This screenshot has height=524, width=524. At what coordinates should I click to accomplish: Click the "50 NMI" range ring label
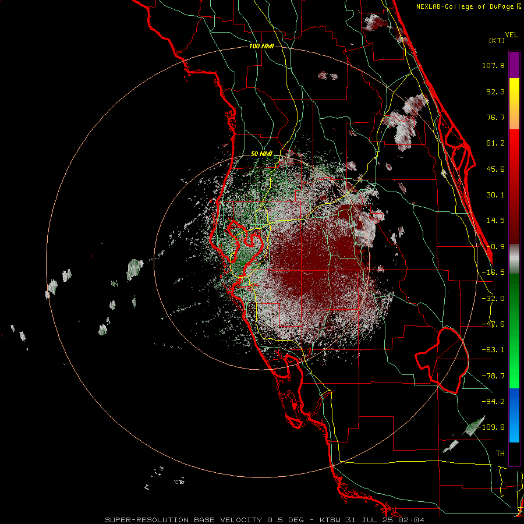pos(261,154)
